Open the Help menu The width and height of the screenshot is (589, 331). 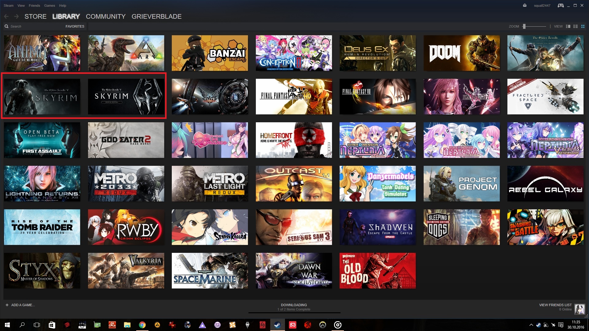[63, 6]
